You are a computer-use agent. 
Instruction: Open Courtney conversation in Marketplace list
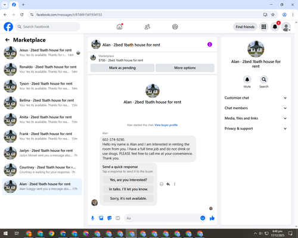click(42, 170)
